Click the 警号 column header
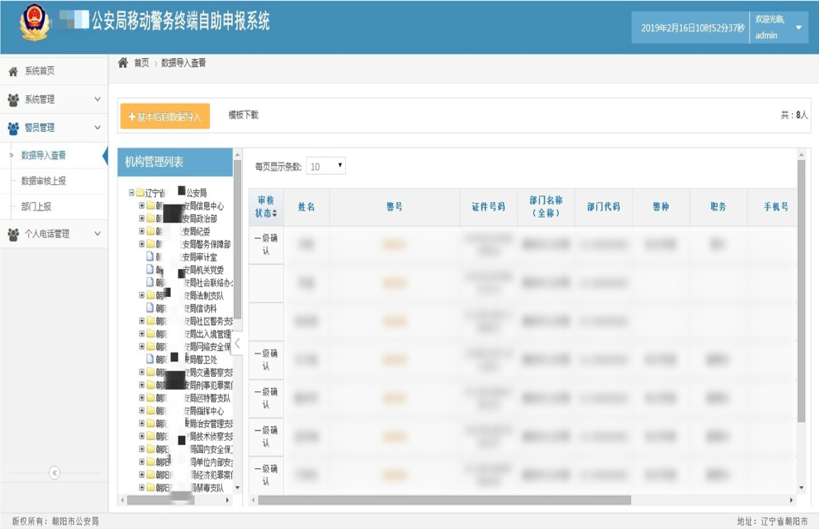Screen dimensions: 819x529 point(394,207)
